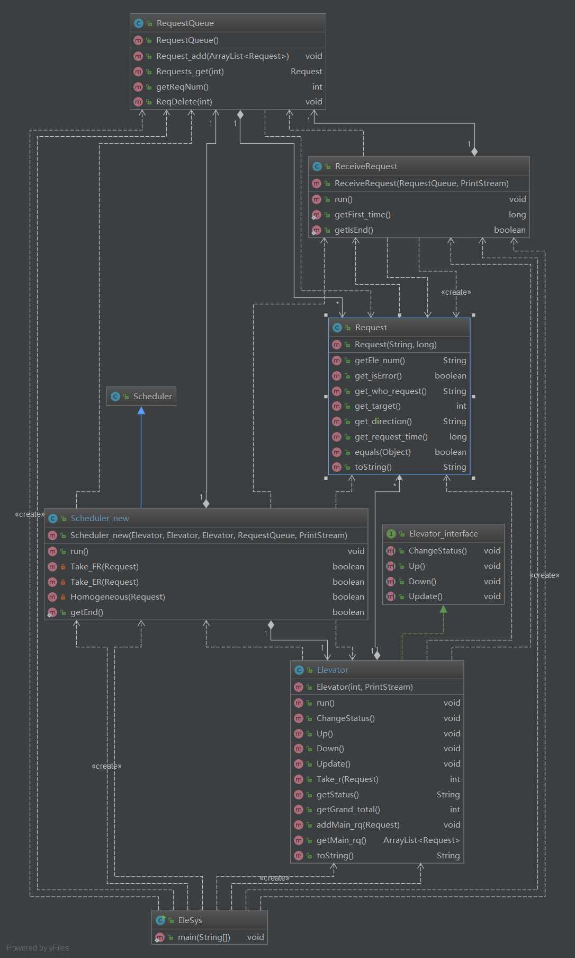Select Request_add(ArrayList<Request>) method

[x=228, y=56]
